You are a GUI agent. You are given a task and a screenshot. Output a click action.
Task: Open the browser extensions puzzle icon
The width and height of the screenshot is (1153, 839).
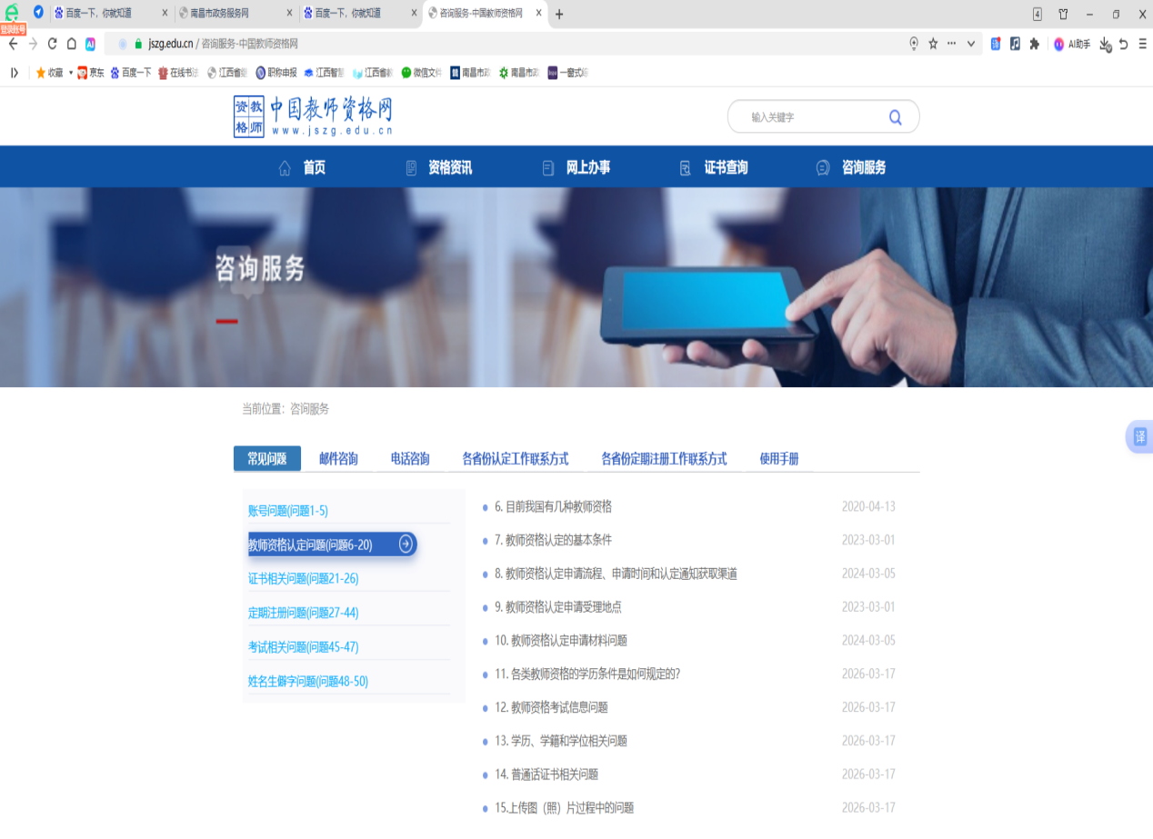(x=1034, y=44)
